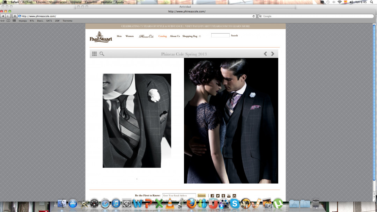Click the site search text field
377x212 pixels.
[x=220, y=35]
